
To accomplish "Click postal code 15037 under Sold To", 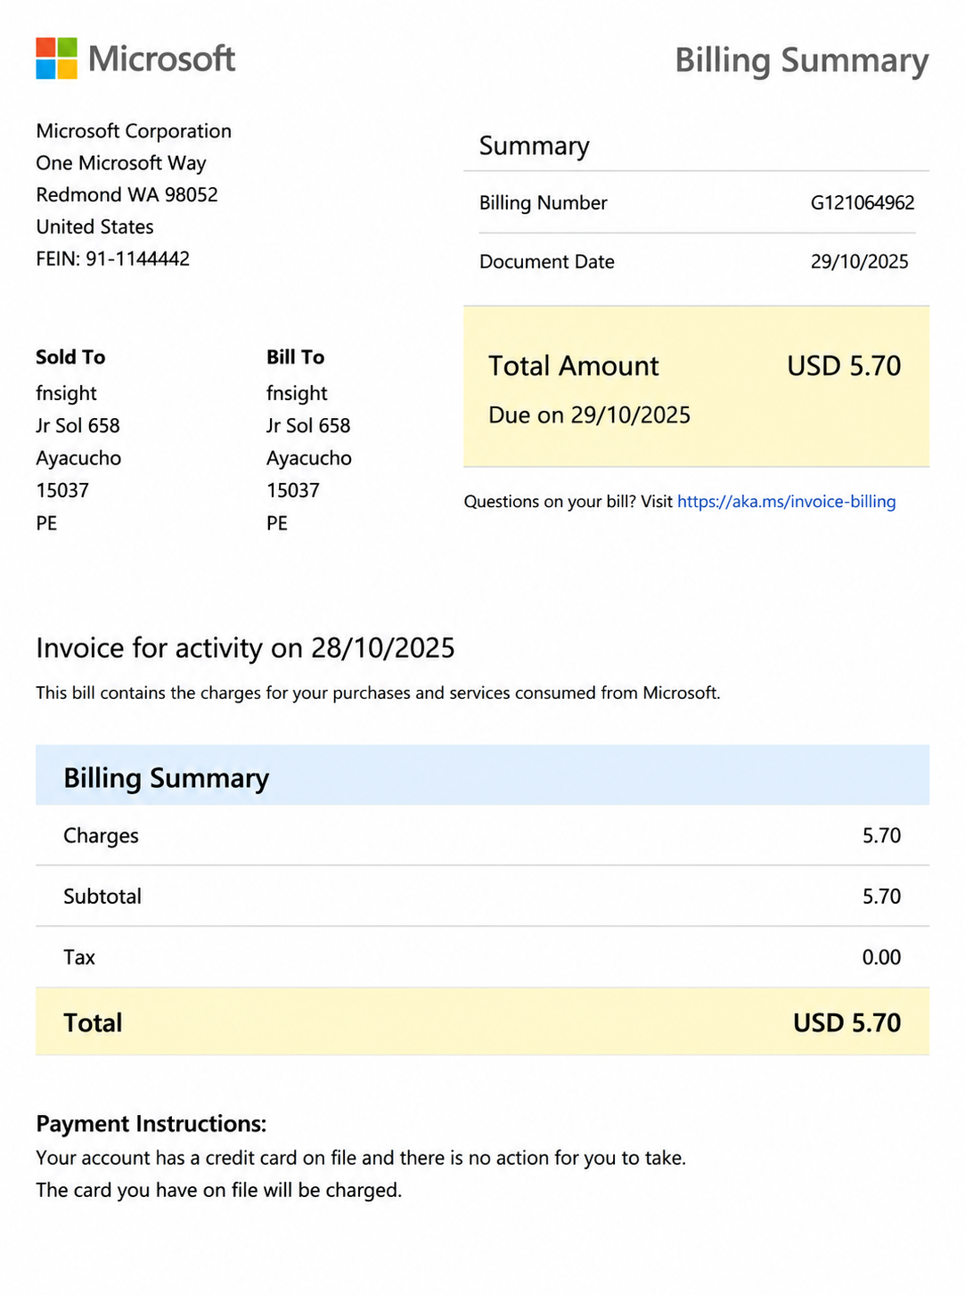I will (62, 490).
